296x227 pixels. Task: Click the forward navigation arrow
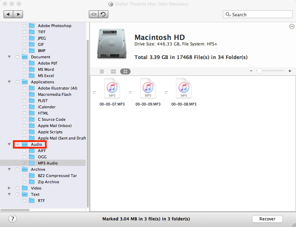pyautogui.click(x=18, y=14)
